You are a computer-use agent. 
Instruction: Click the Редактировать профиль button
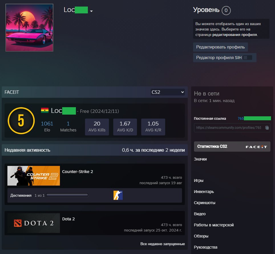(220, 47)
